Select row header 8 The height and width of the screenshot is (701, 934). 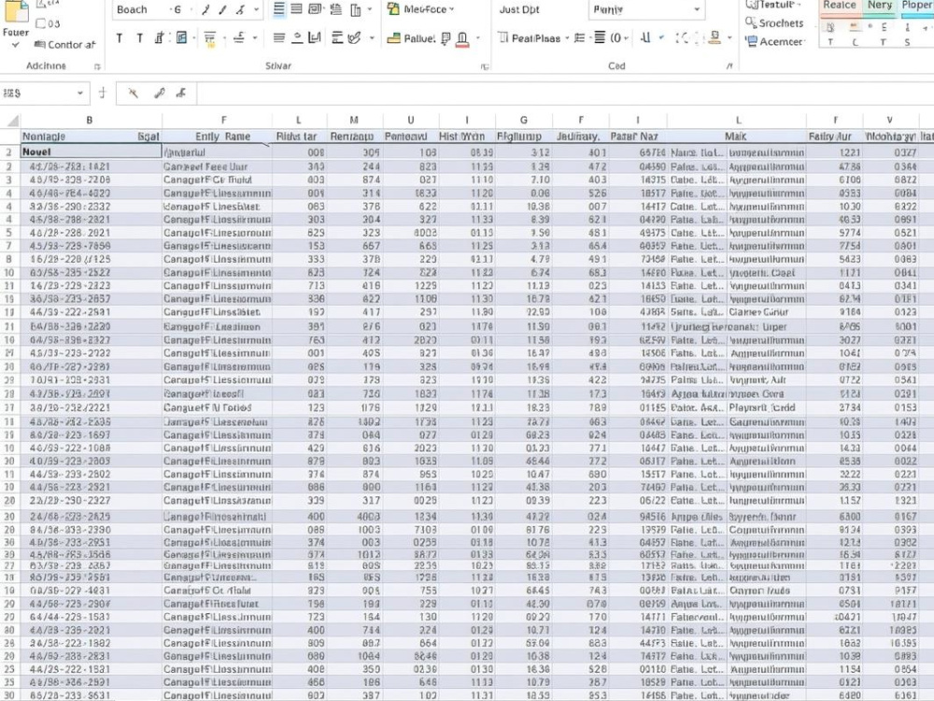click(9, 259)
